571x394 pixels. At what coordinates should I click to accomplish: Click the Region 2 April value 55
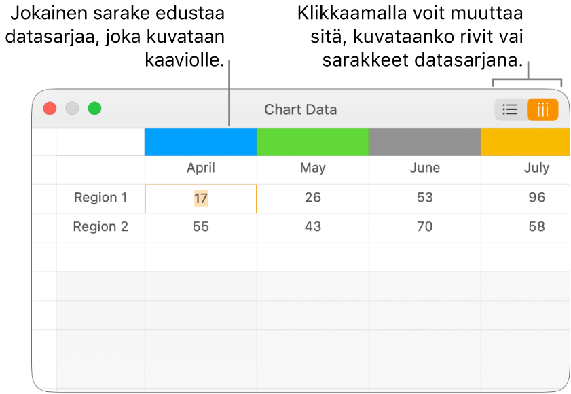[200, 227]
